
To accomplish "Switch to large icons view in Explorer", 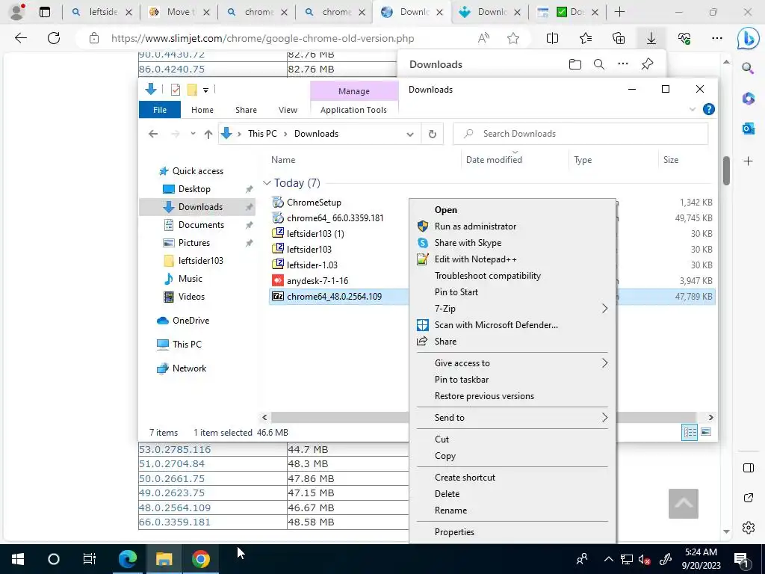I will point(706,432).
